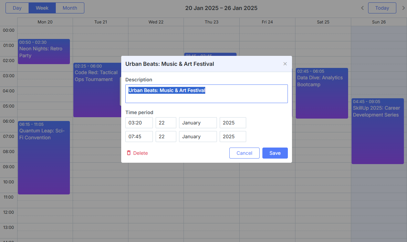Jump to Today
Viewport: 407px width, 242px height.
coord(382,8)
